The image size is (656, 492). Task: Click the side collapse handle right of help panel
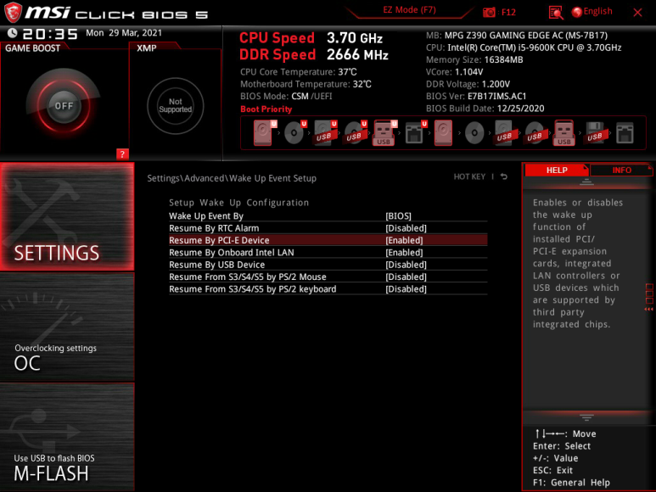click(649, 298)
